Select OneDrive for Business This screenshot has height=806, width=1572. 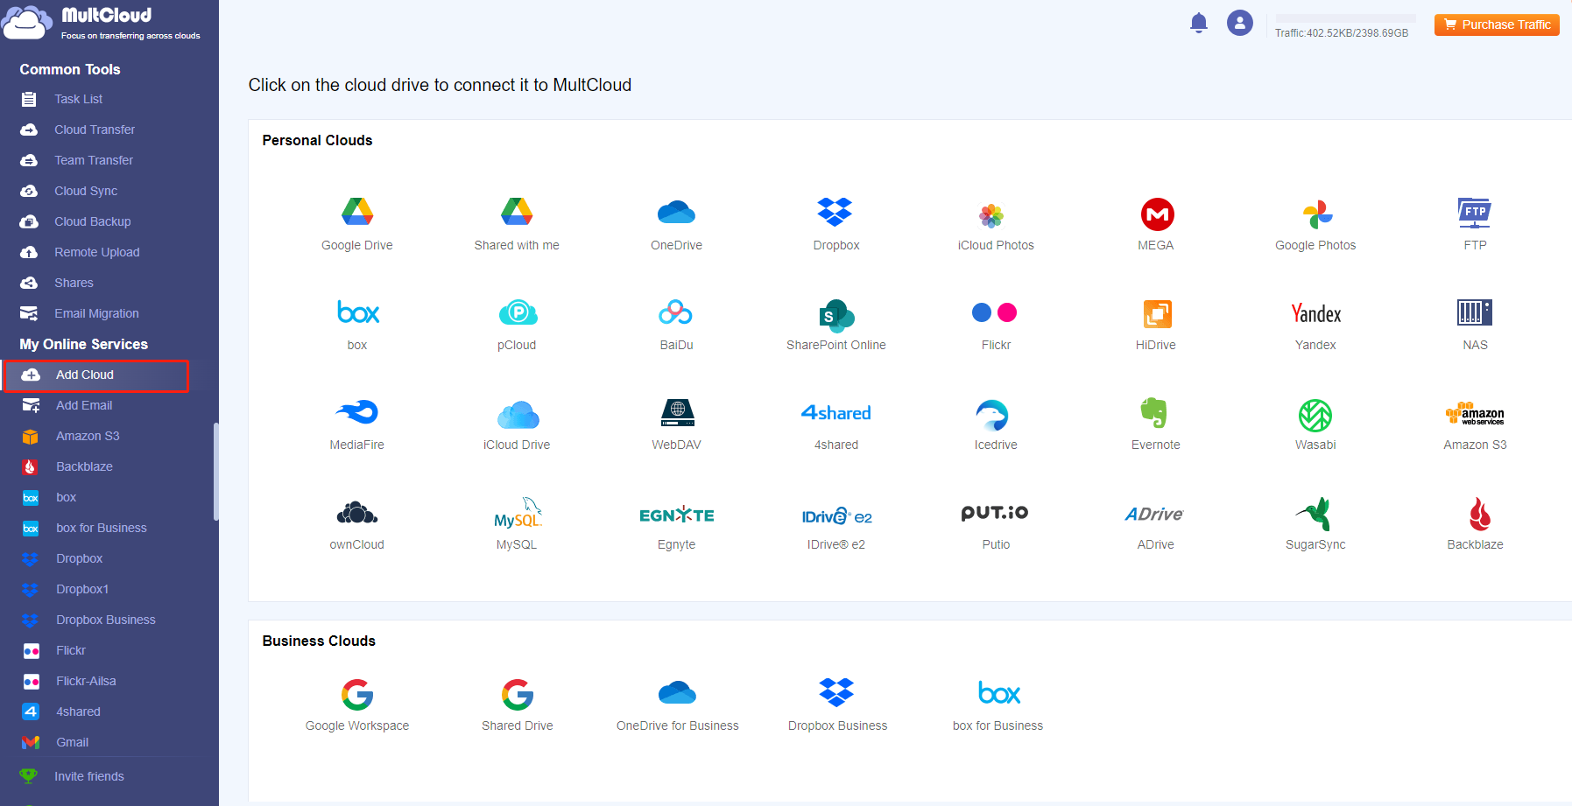[677, 693]
